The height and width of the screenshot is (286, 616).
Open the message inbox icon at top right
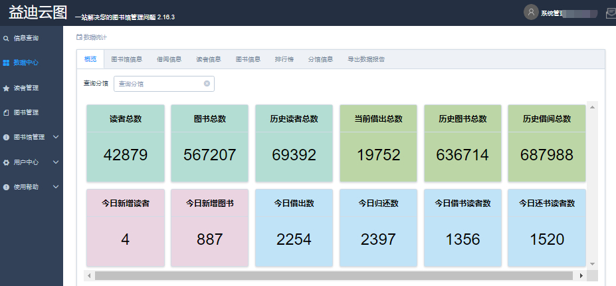610,13
